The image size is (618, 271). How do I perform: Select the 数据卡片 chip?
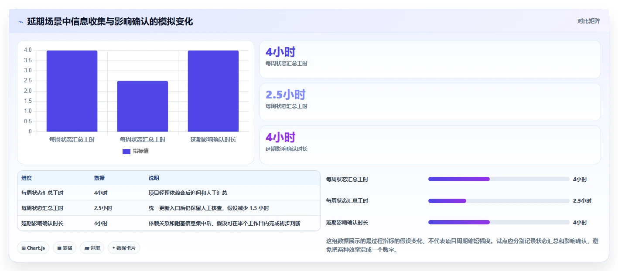coord(124,248)
